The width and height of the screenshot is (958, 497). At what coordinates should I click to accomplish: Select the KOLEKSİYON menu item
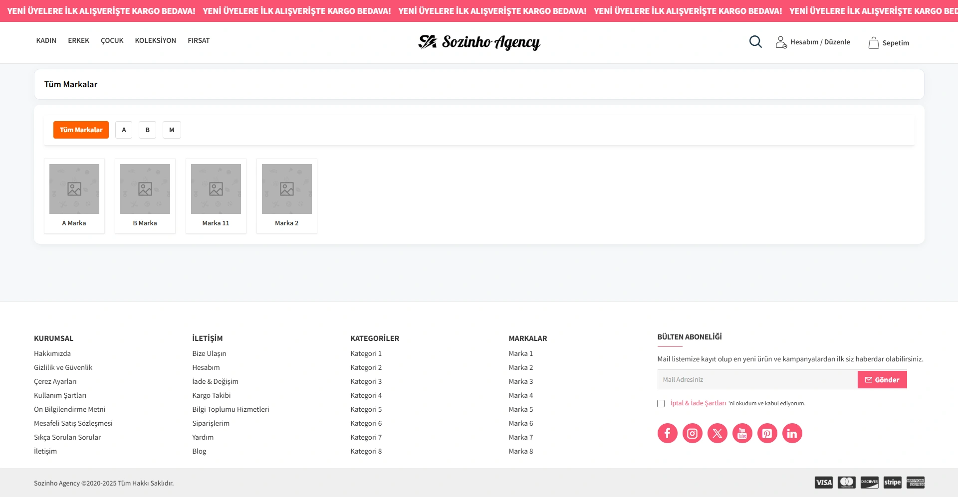click(x=155, y=40)
